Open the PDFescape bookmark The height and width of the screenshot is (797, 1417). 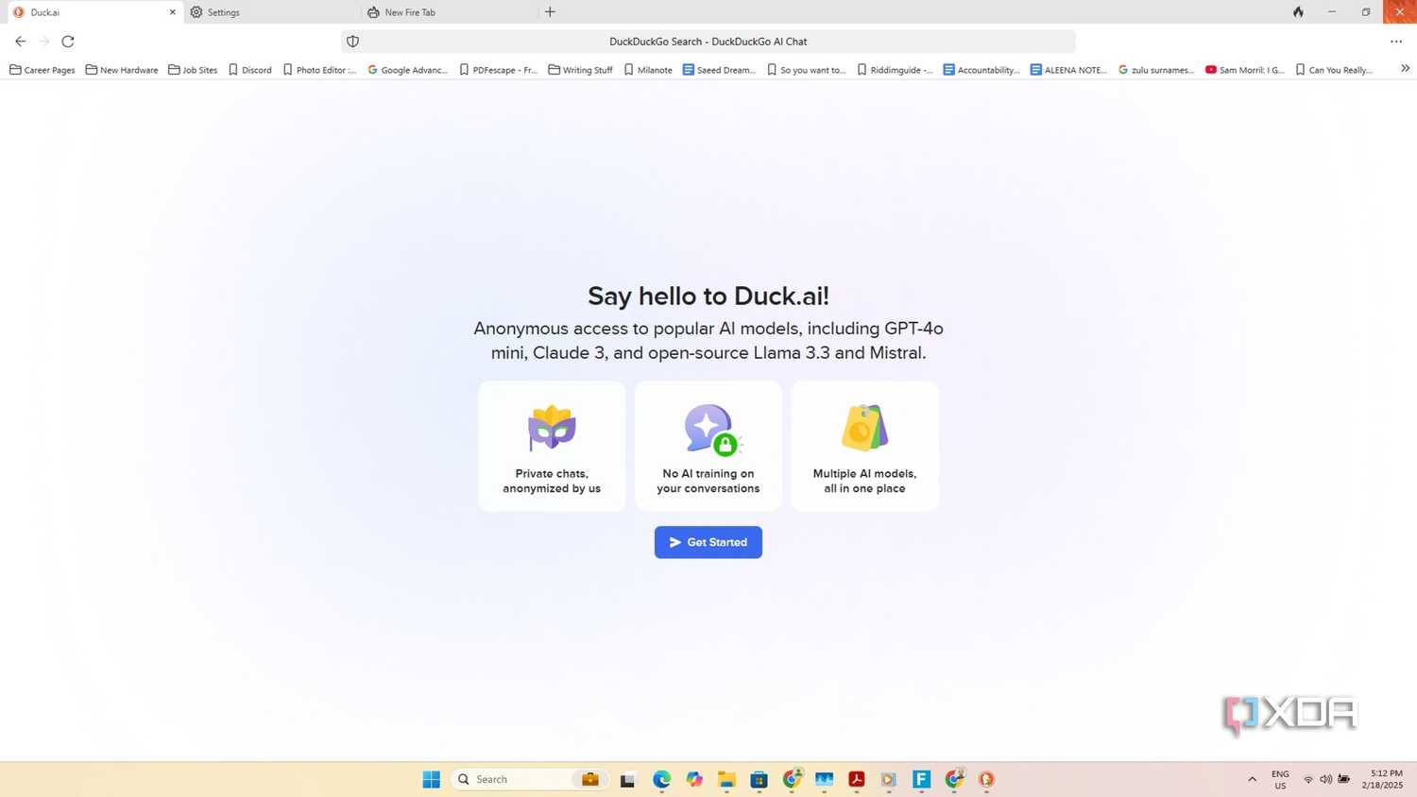tap(498, 70)
